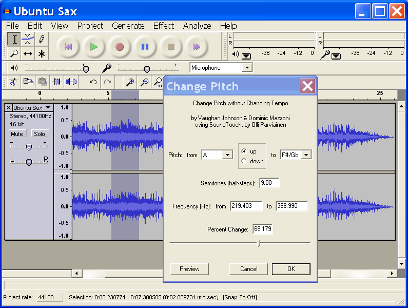Select the Envelope tool
This screenshot has width=408, height=308.
pos(28,40)
